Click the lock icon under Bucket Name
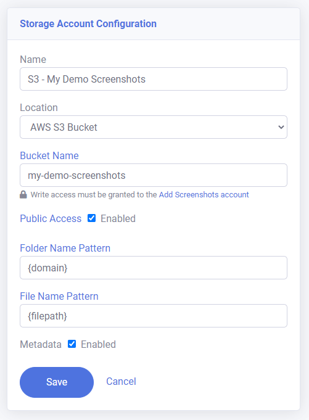 point(23,194)
